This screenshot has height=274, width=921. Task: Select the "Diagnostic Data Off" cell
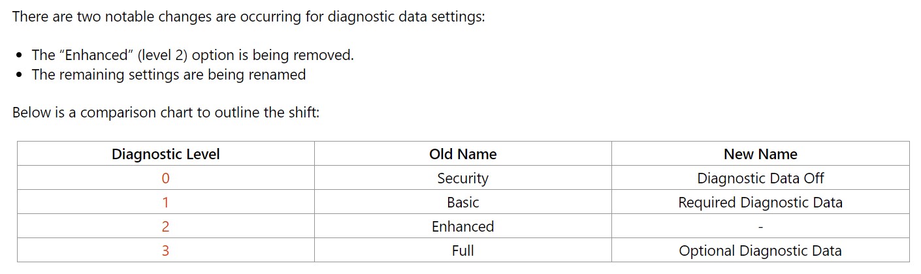point(760,178)
